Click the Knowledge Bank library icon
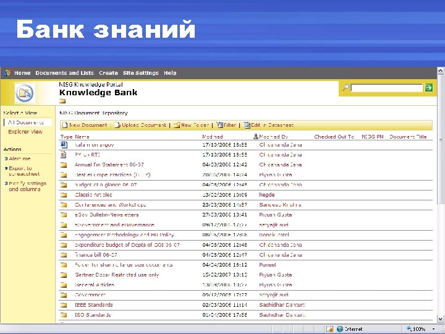This screenshot has width=445, height=334. [25, 93]
